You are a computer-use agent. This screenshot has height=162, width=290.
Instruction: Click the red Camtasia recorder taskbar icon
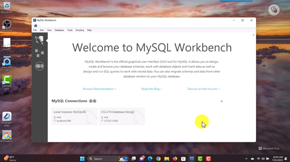pos(208,159)
